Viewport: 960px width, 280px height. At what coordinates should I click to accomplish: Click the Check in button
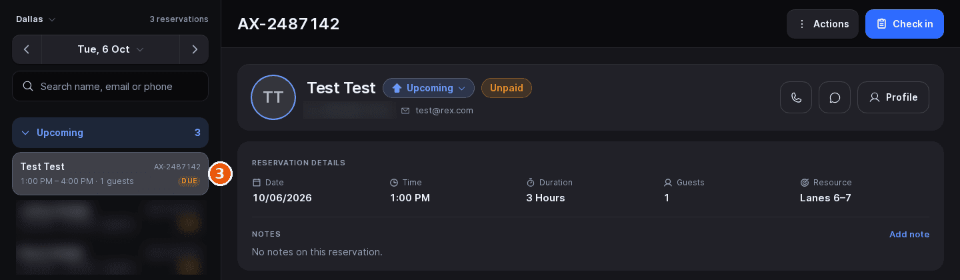click(x=905, y=24)
